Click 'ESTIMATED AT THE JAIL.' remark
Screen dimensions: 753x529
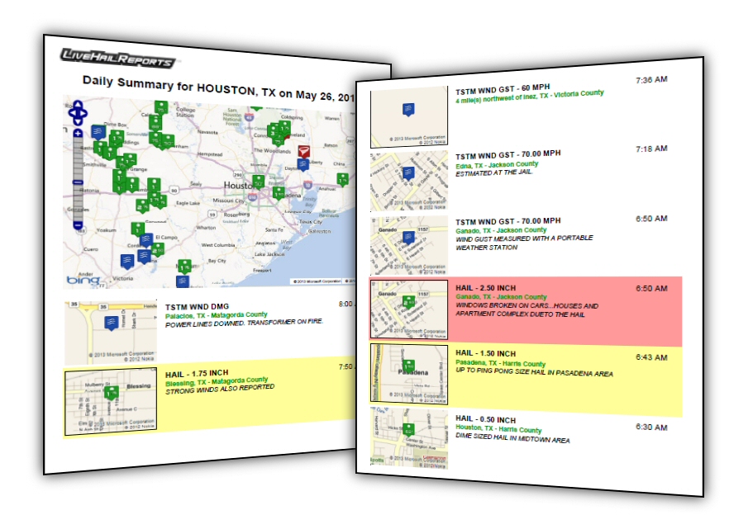[493, 173]
